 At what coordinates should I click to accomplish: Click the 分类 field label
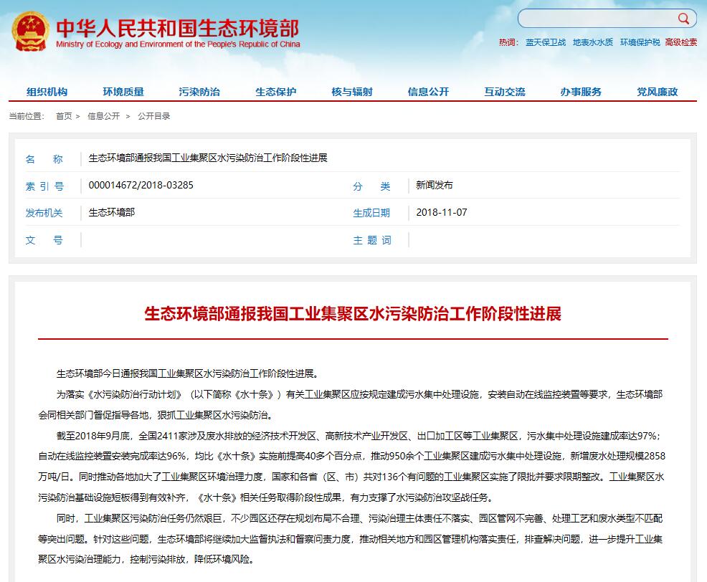371,186
